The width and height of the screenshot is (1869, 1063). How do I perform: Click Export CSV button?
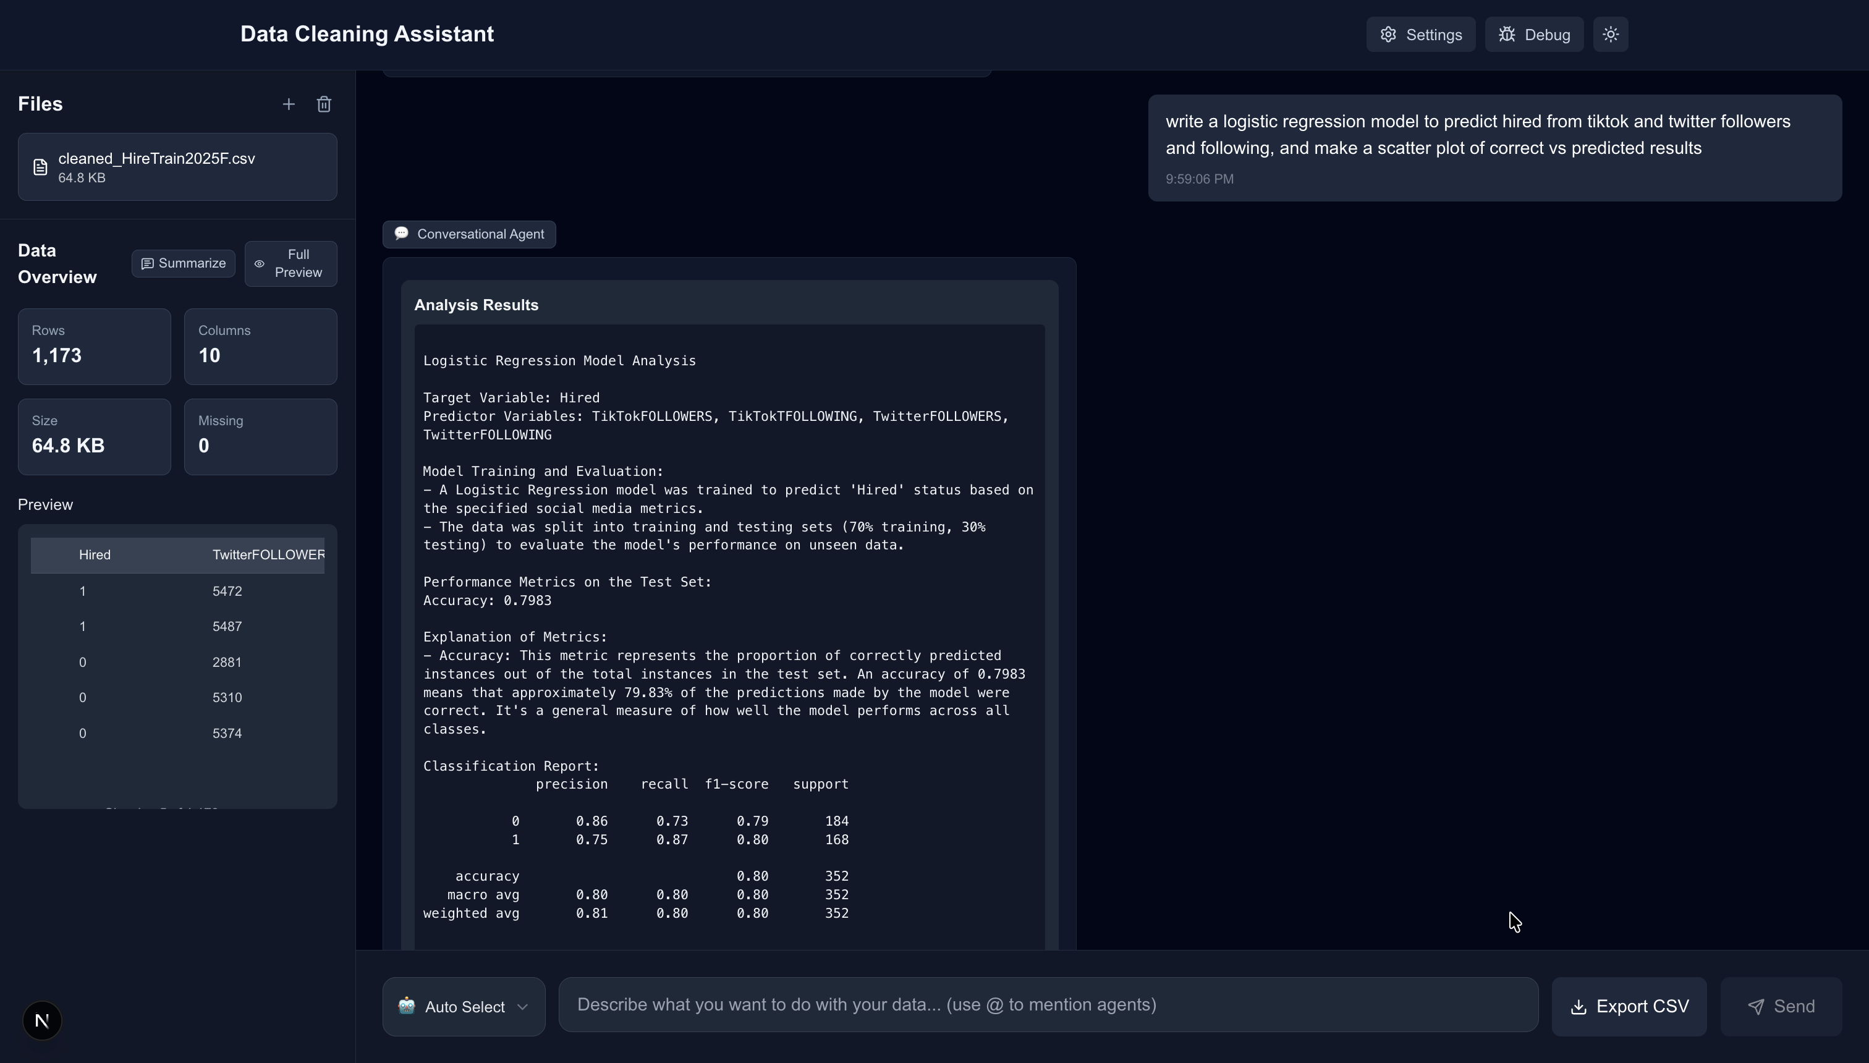(1629, 1007)
